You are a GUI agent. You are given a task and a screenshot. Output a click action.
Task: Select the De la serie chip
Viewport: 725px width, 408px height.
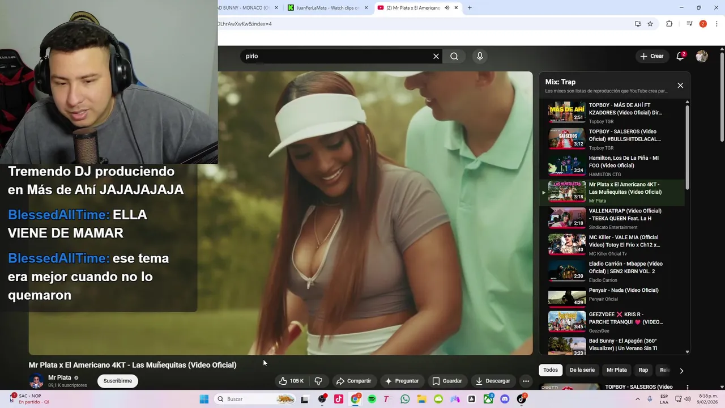click(582, 370)
